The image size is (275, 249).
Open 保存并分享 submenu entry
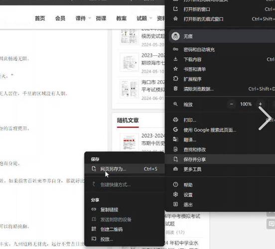[x=220, y=159]
